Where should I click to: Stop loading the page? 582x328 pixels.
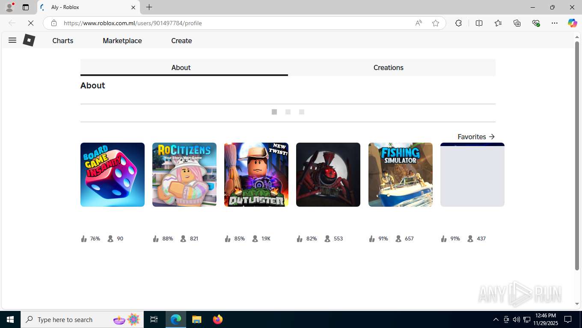[x=31, y=23]
